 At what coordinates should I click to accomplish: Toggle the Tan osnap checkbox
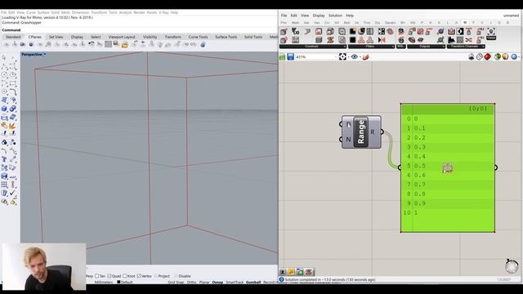tap(97, 276)
